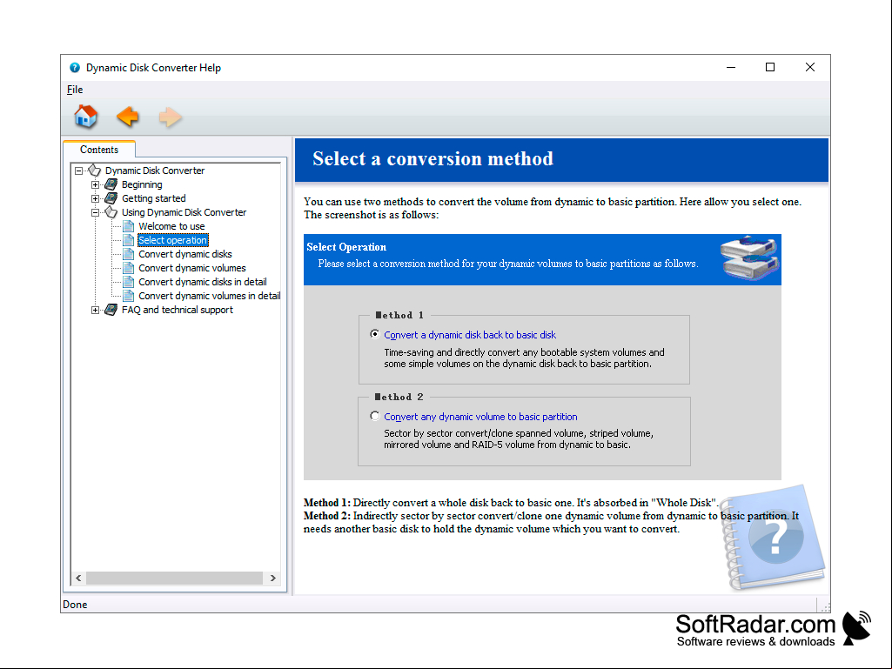Click the tree scrollbar left arrow
This screenshot has width=892, height=669.
(x=78, y=578)
